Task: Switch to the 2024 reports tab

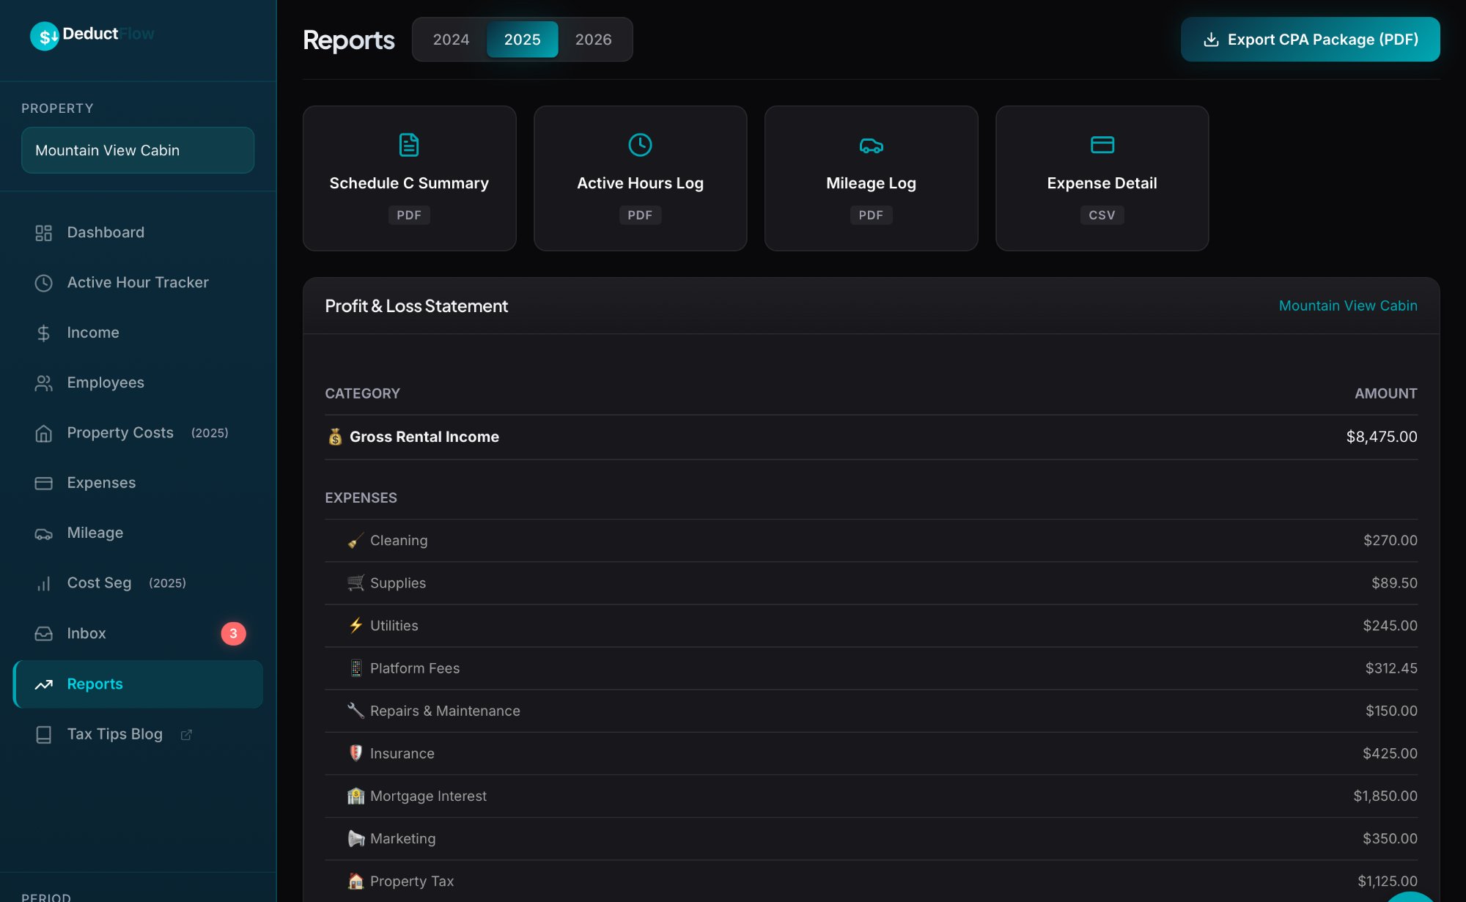Action: (x=450, y=39)
